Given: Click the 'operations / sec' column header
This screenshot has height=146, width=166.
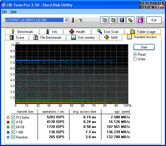Looking at the screenshot, I should pos(53,112).
